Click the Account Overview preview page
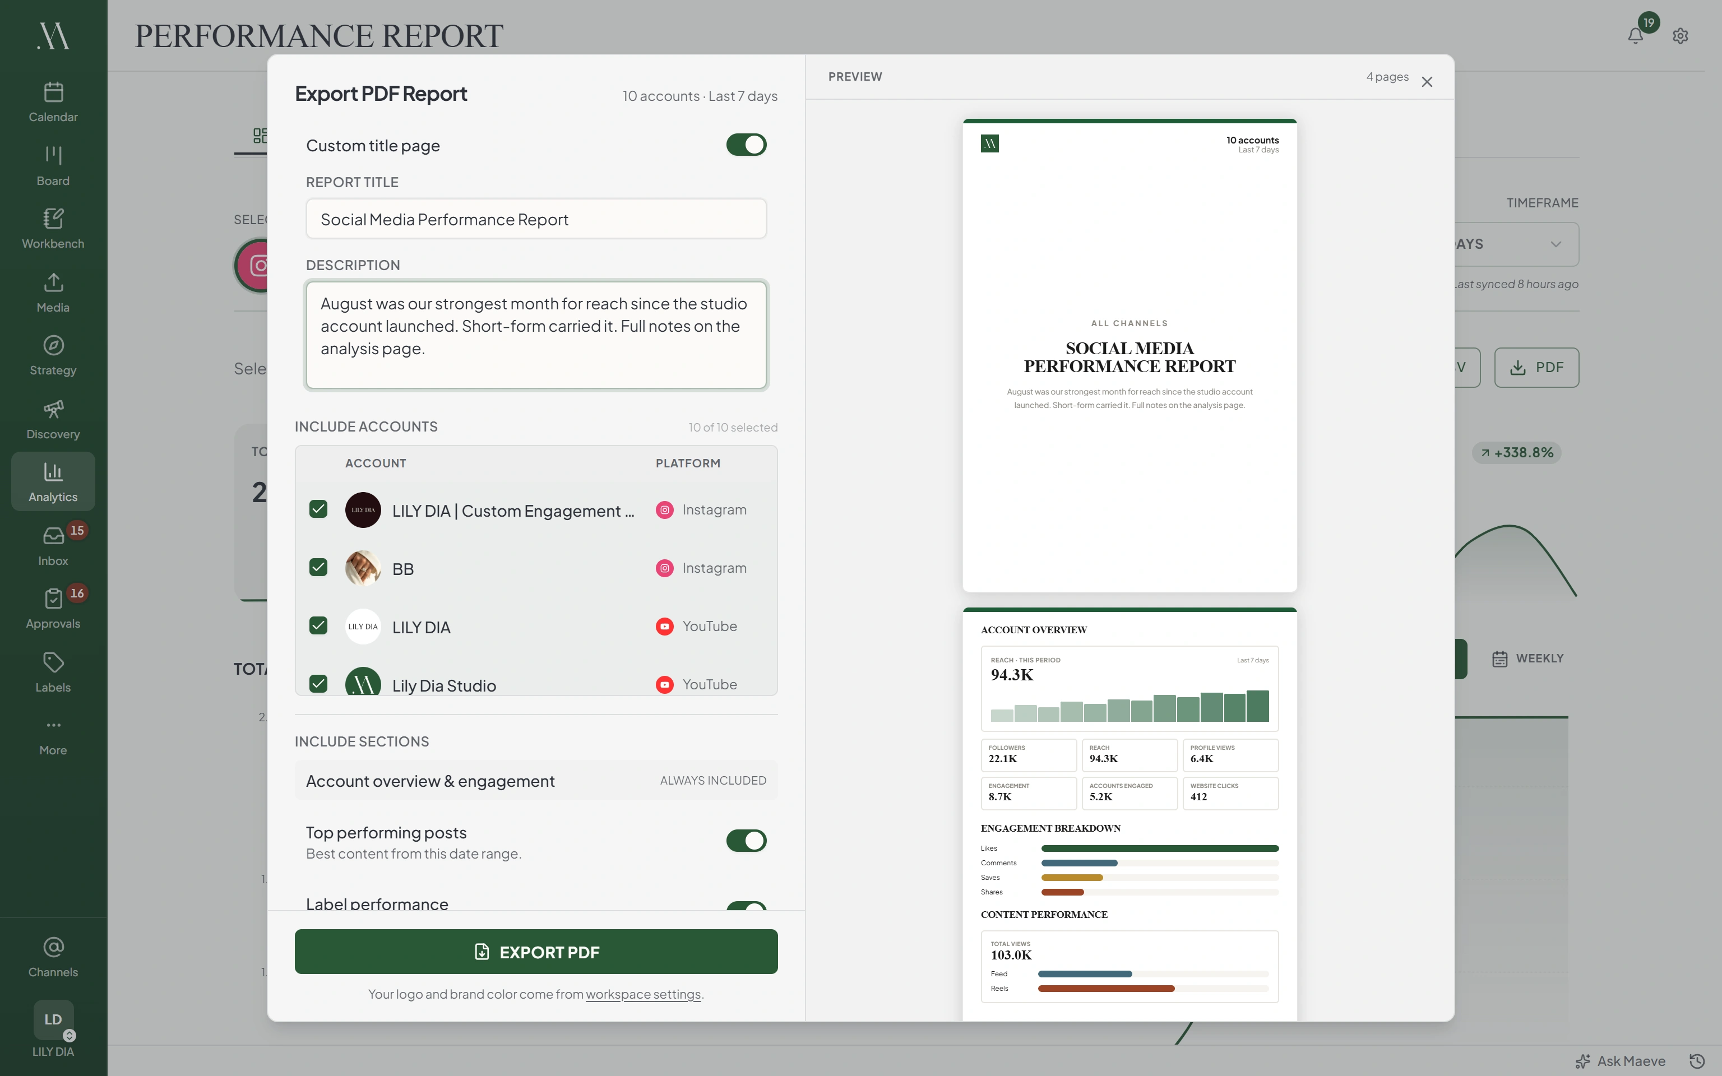Image resolution: width=1722 pixels, height=1076 pixels. pyautogui.click(x=1130, y=814)
